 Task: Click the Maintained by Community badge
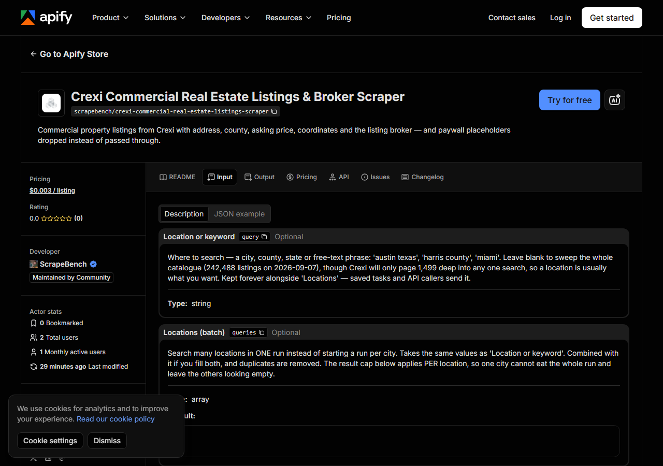tap(71, 278)
